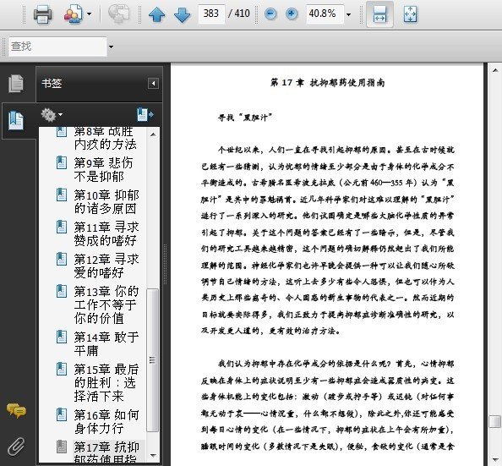
Task: Click bookmark icon beside 第16章
Action: click(x=62, y=414)
